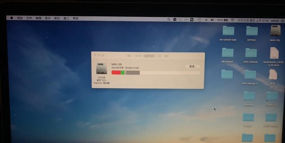This screenshot has width=285, height=143.
Task: Open the 访达 menu
Action: (20, 18)
